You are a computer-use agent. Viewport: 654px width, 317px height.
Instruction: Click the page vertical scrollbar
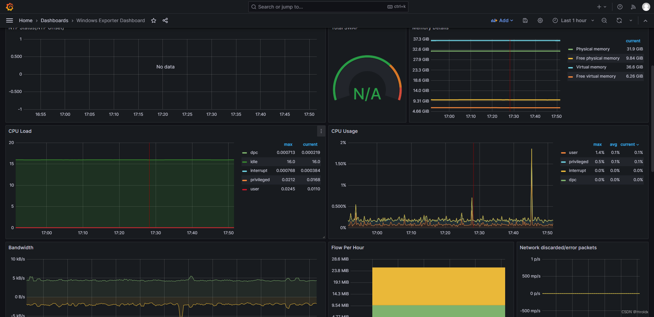point(652,119)
